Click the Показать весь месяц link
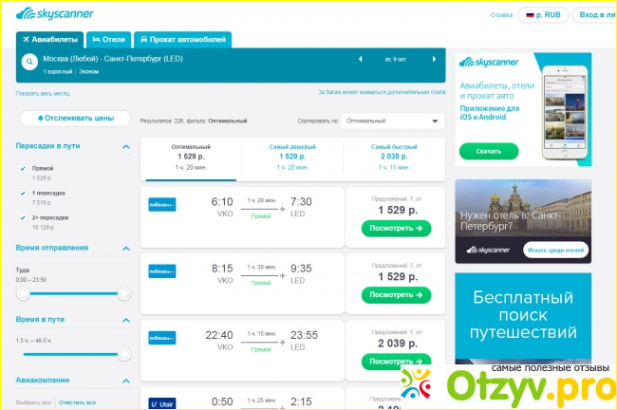 coord(43,93)
